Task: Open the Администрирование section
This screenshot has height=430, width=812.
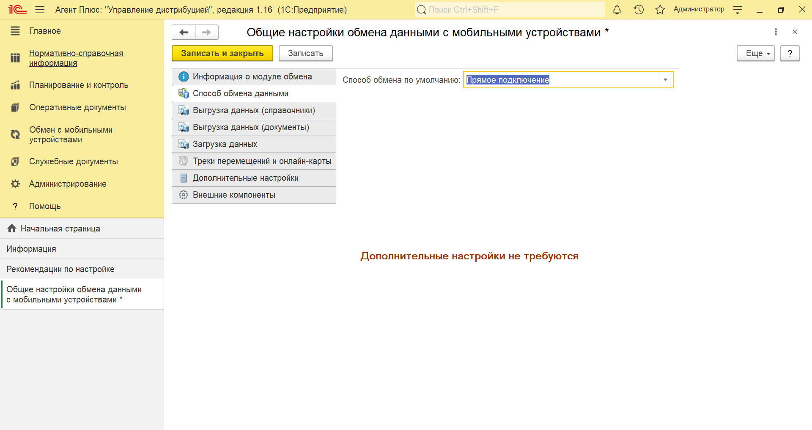Action: 68,184
